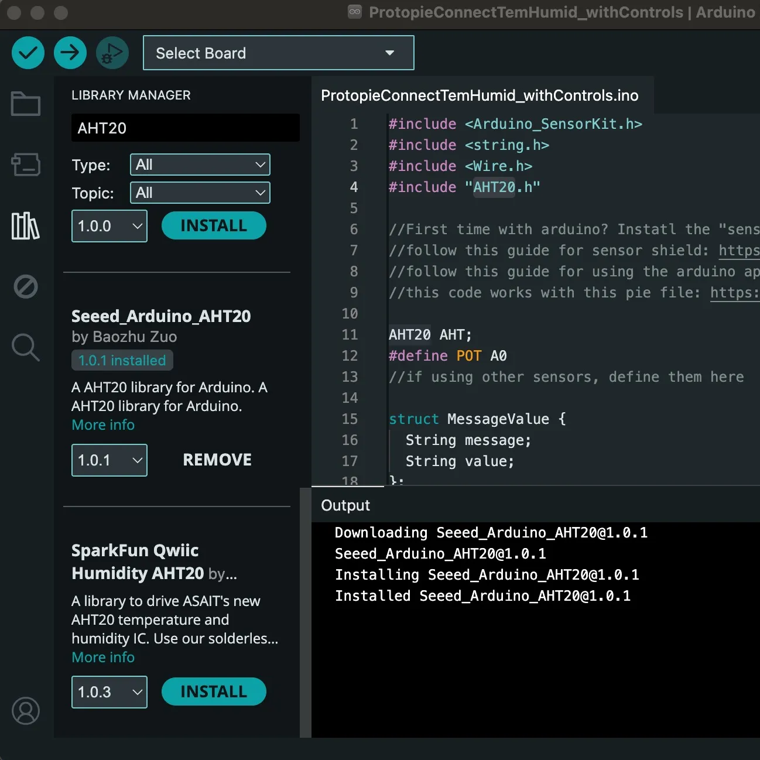Click REMOVE for Seeed_Arduino_AHT20 library
Screen dimensions: 760x760
[x=217, y=460]
